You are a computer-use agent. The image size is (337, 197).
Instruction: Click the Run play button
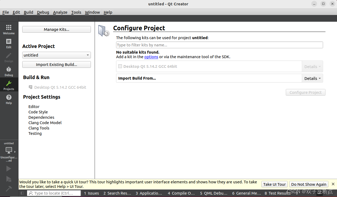coord(9,168)
